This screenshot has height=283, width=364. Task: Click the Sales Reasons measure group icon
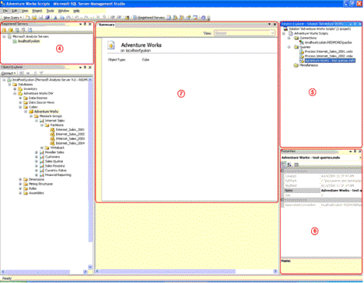pyautogui.click(x=42, y=166)
